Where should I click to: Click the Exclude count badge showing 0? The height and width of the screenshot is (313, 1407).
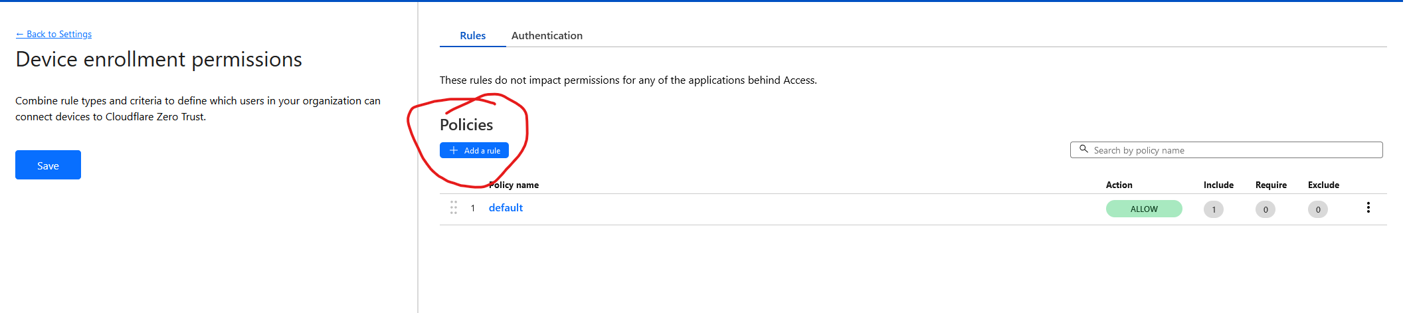pos(1317,209)
